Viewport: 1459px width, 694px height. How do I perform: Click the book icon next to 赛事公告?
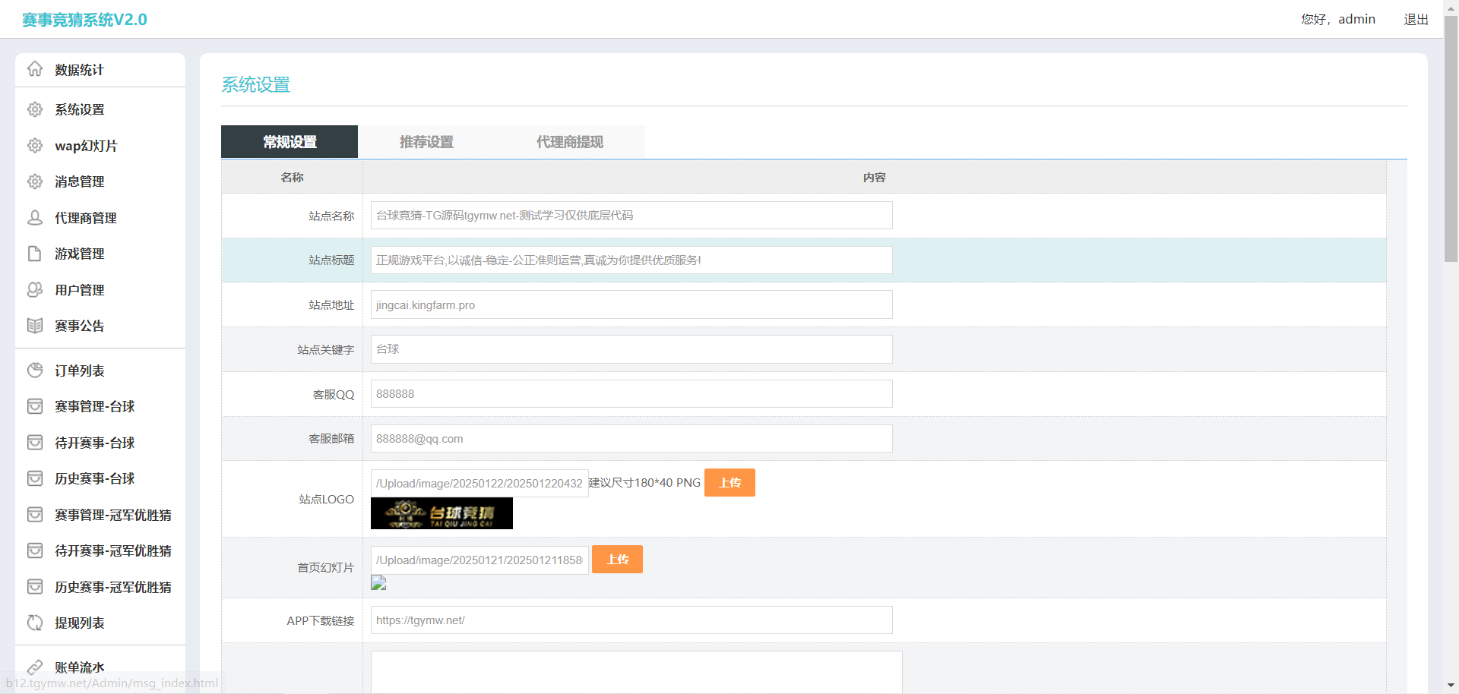click(x=35, y=326)
